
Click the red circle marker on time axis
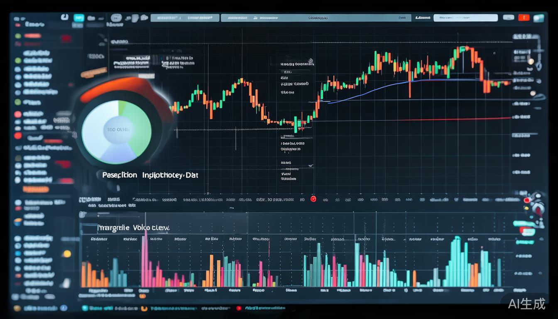(313, 199)
